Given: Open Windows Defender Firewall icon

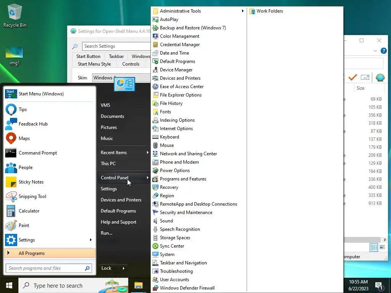Looking at the screenshot, I should click(x=155, y=288).
